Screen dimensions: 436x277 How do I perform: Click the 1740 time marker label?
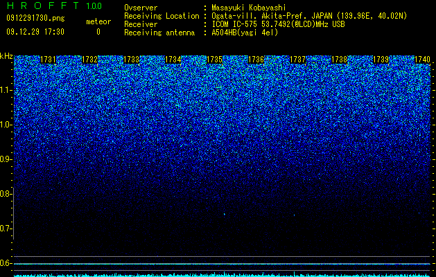click(422, 60)
